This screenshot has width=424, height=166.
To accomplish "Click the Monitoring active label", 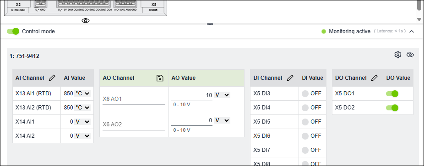I will pyautogui.click(x=350, y=31).
